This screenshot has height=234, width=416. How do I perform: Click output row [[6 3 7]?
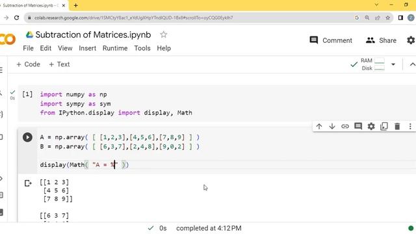54,215
